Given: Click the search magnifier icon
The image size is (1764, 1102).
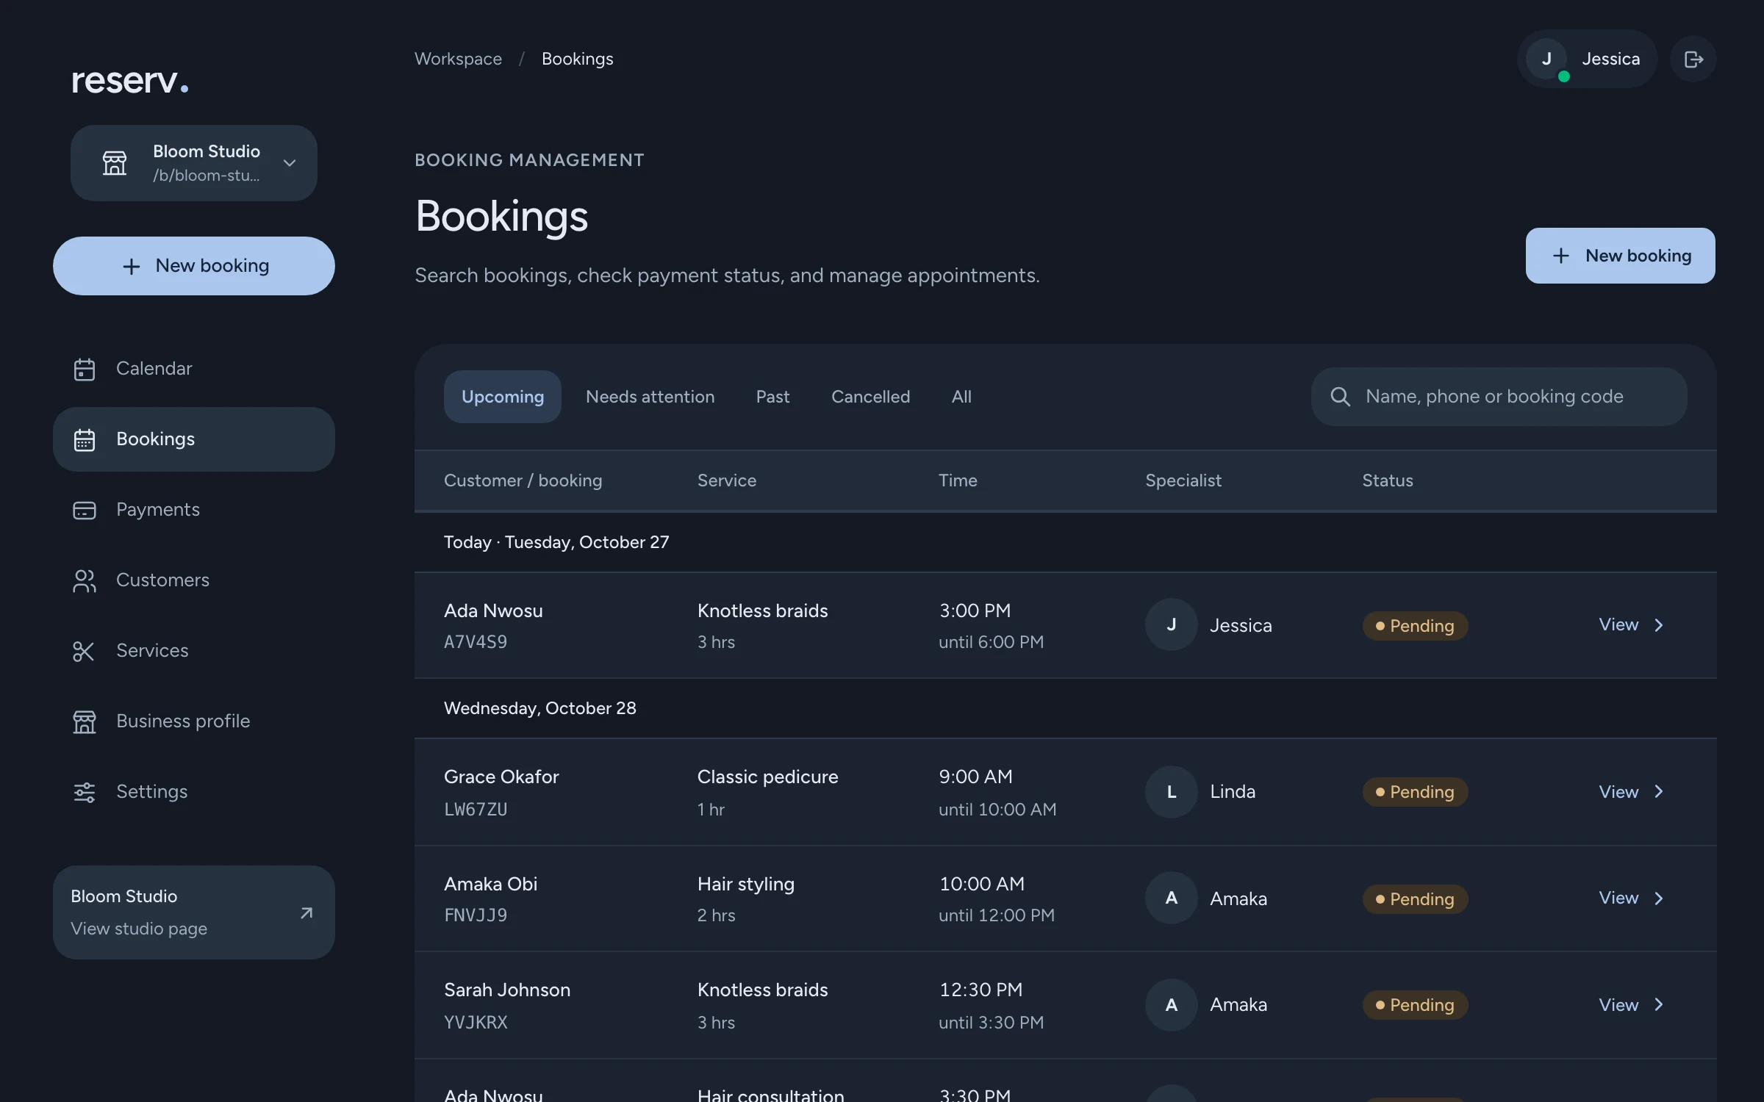Looking at the screenshot, I should (1340, 397).
